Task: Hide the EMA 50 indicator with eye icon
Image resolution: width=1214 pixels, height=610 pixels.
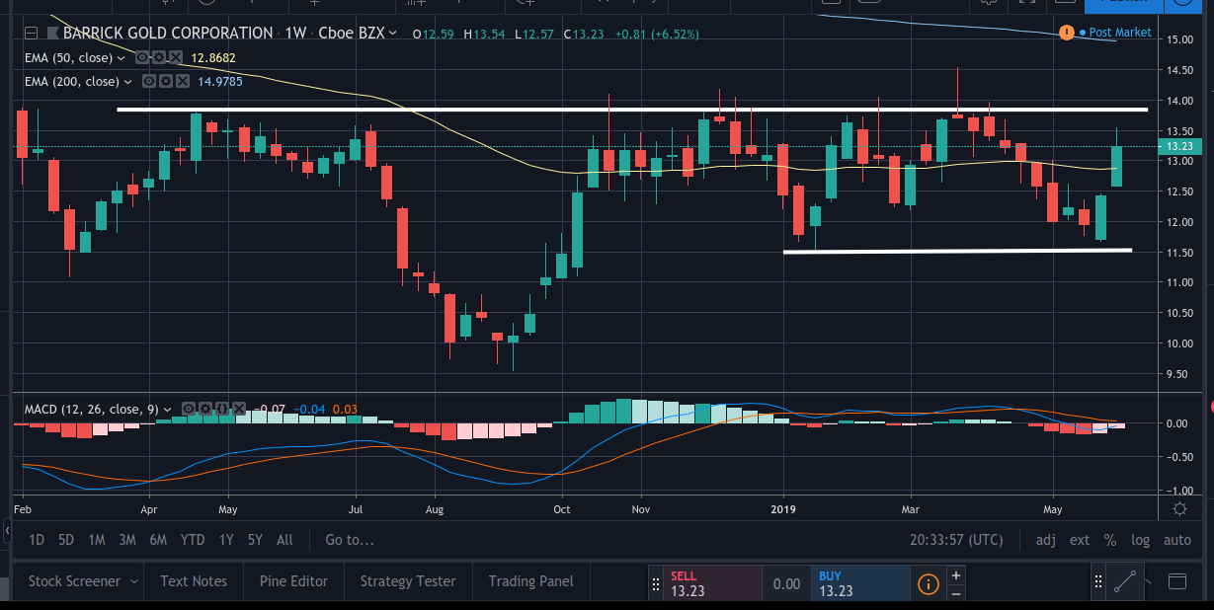Action: coord(142,58)
